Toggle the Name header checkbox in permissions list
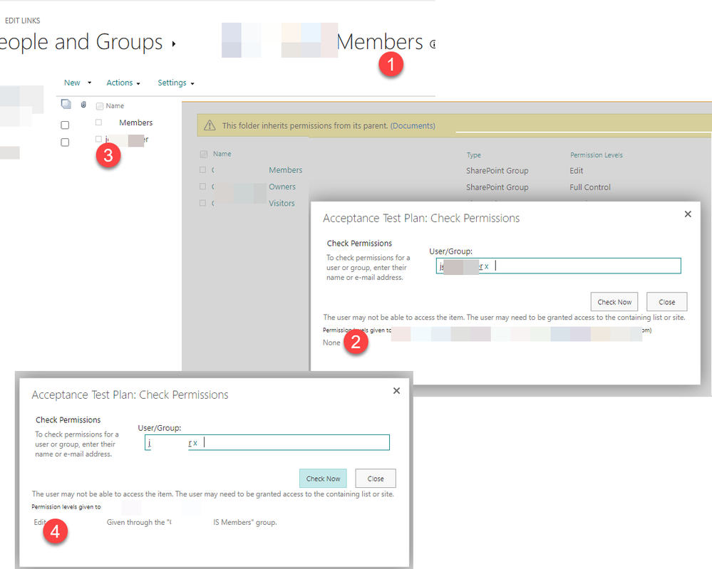The height and width of the screenshot is (569, 712). click(x=203, y=155)
